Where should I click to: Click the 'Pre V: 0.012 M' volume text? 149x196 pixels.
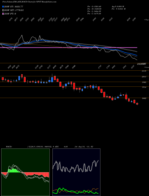[x=119, y=9]
